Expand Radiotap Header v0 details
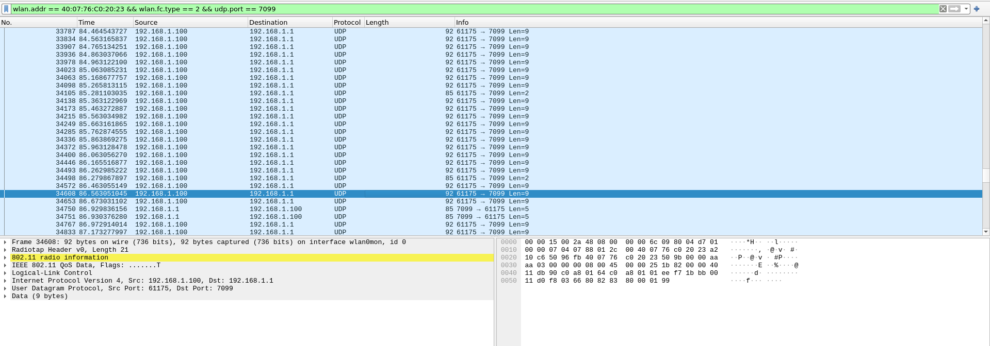 (x=5, y=250)
